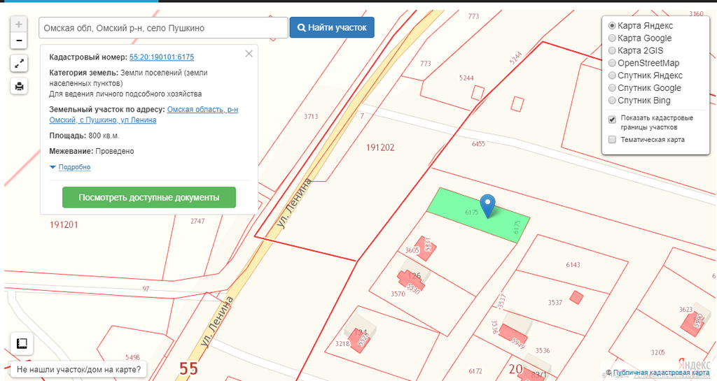The height and width of the screenshot is (381, 717).
Task: Click parcel labeled 3537 on map
Action: [x=555, y=303]
